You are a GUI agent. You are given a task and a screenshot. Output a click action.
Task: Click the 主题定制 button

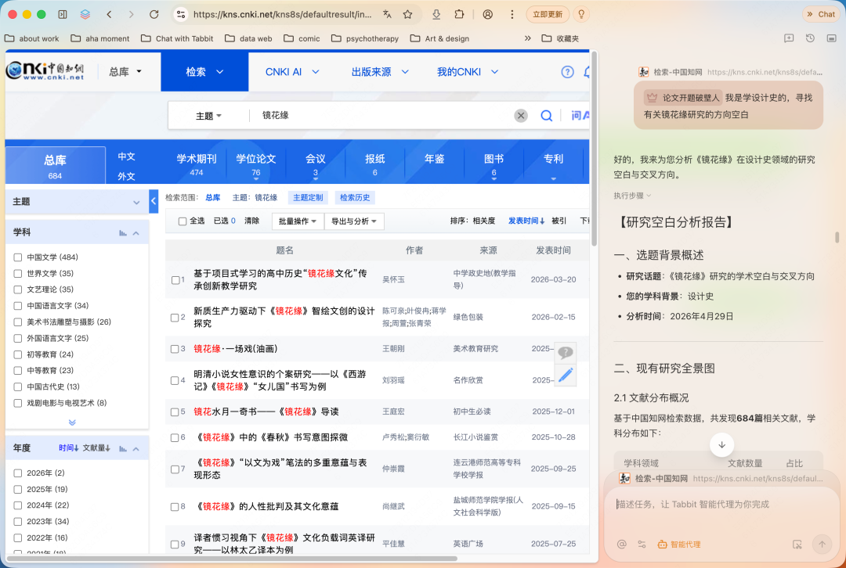[x=308, y=198]
